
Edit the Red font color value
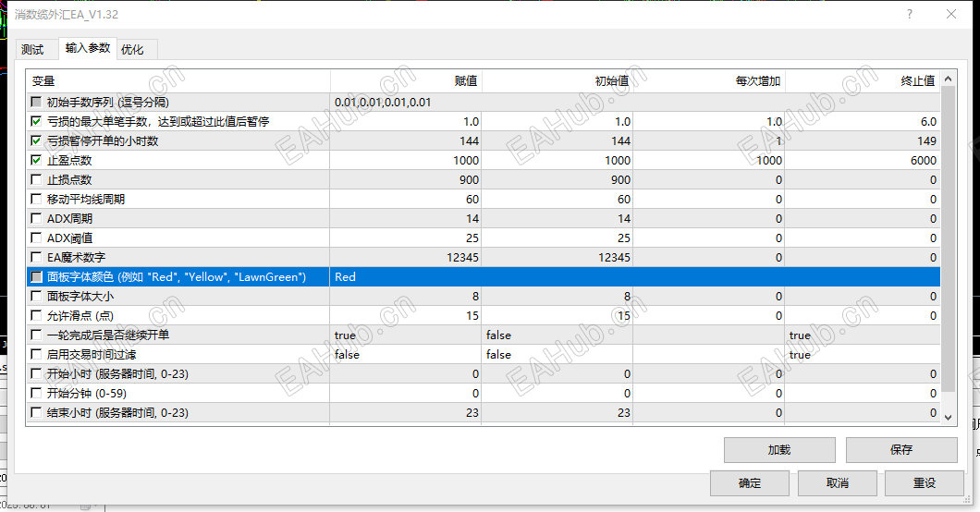pos(635,276)
